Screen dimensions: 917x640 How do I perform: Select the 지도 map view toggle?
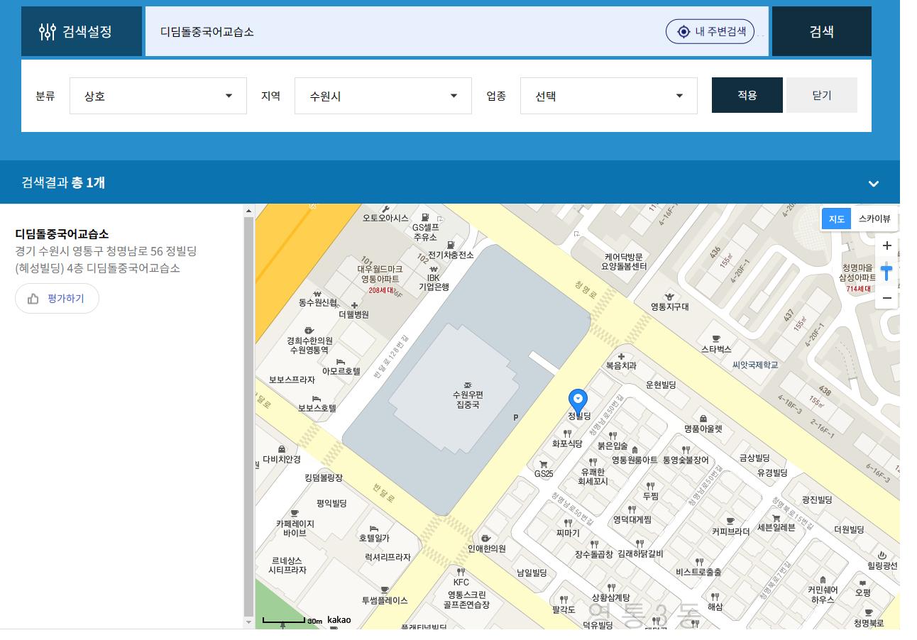(x=836, y=219)
